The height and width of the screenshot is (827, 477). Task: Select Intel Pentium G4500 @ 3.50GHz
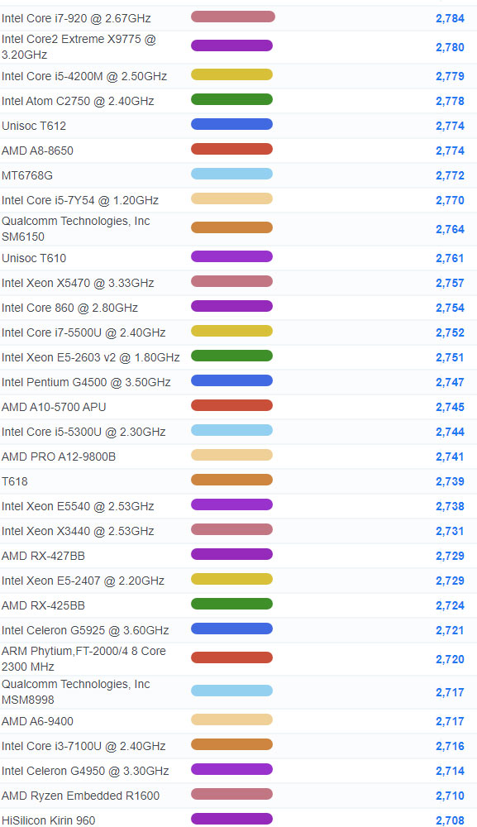click(x=86, y=382)
